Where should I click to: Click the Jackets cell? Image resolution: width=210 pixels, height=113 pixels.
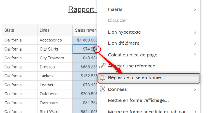[55, 76]
